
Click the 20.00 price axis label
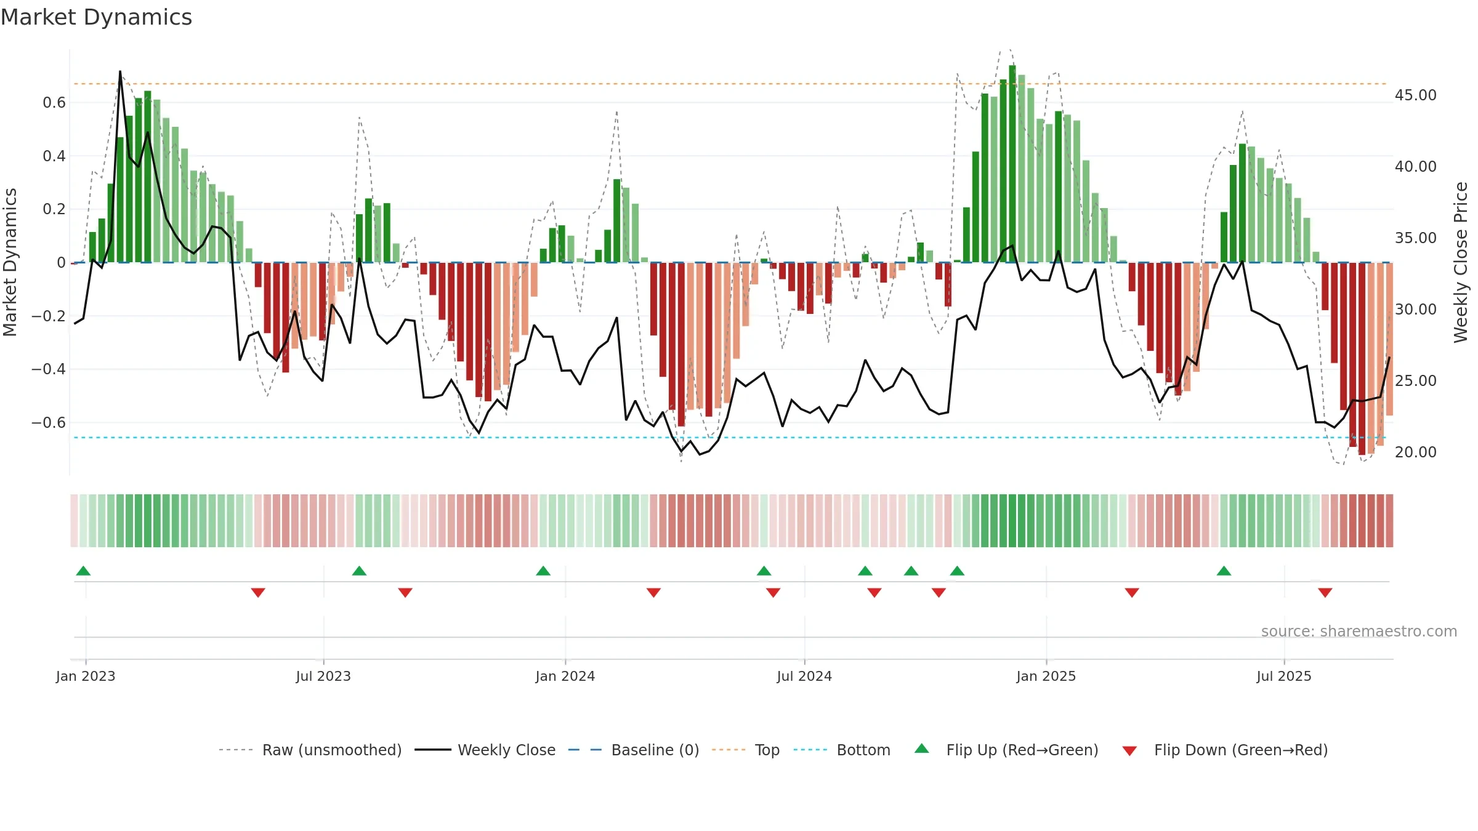coord(1416,452)
